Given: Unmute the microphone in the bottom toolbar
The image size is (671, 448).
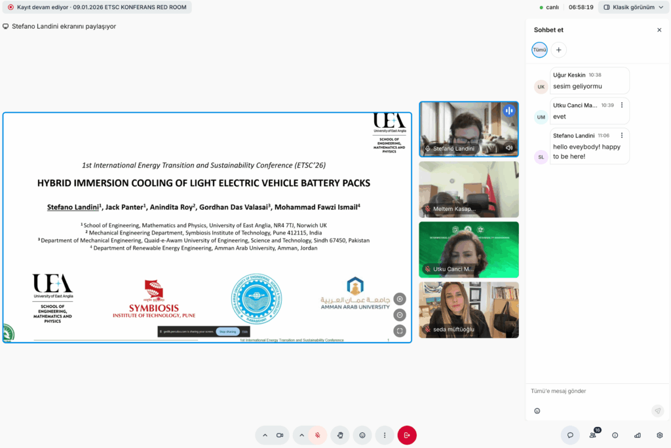Looking at the screenshot, I should [317, 435].
